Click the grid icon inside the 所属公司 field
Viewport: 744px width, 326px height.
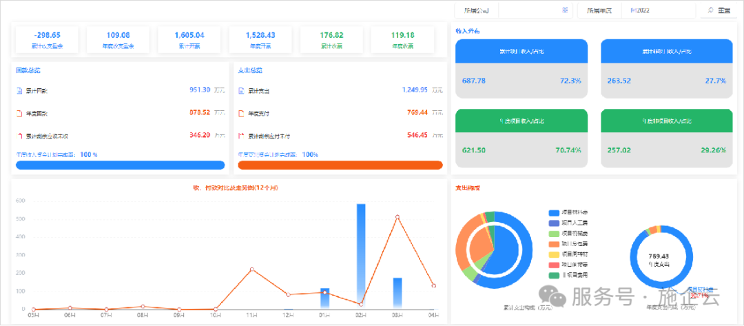(565, 10)
